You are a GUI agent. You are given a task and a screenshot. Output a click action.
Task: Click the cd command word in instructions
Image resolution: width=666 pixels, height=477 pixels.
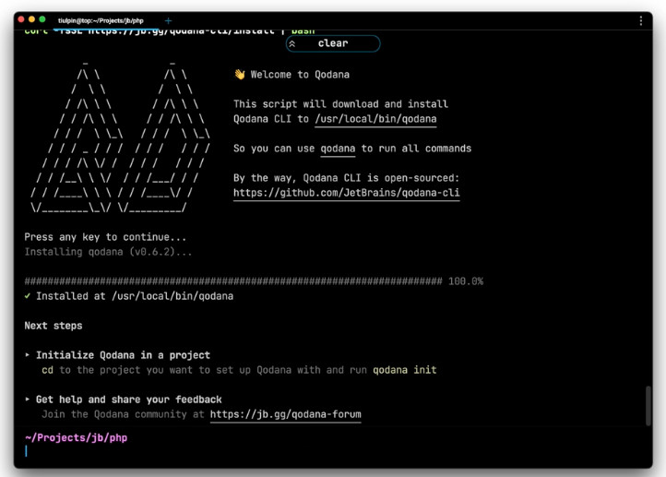(x=48, y=370)
